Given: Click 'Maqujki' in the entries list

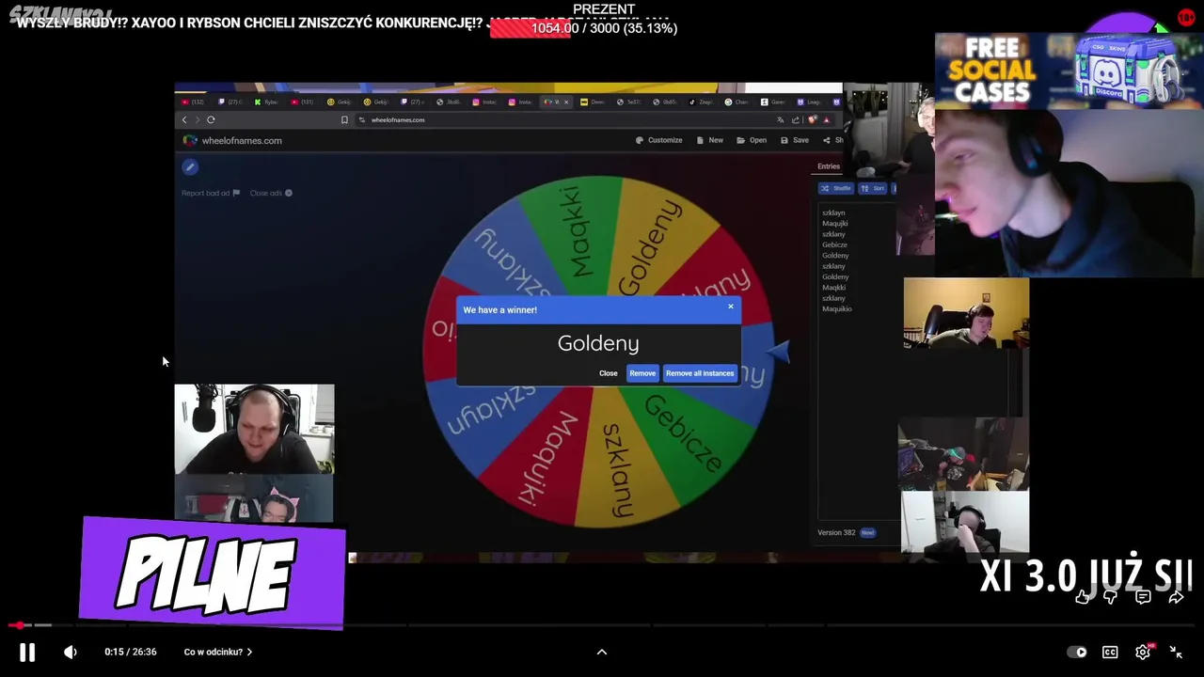Looking at the screenshot, I should [x=835, y=223].
